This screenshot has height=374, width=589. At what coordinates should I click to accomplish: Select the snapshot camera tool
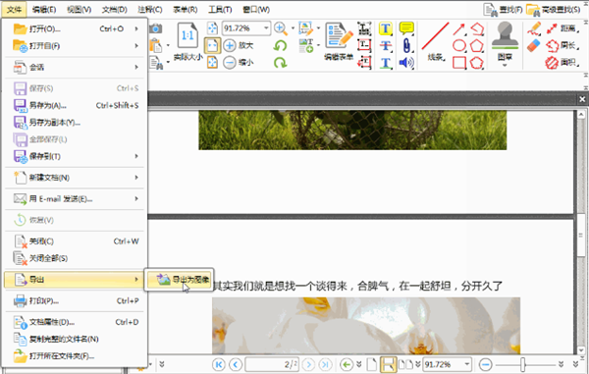155,28
